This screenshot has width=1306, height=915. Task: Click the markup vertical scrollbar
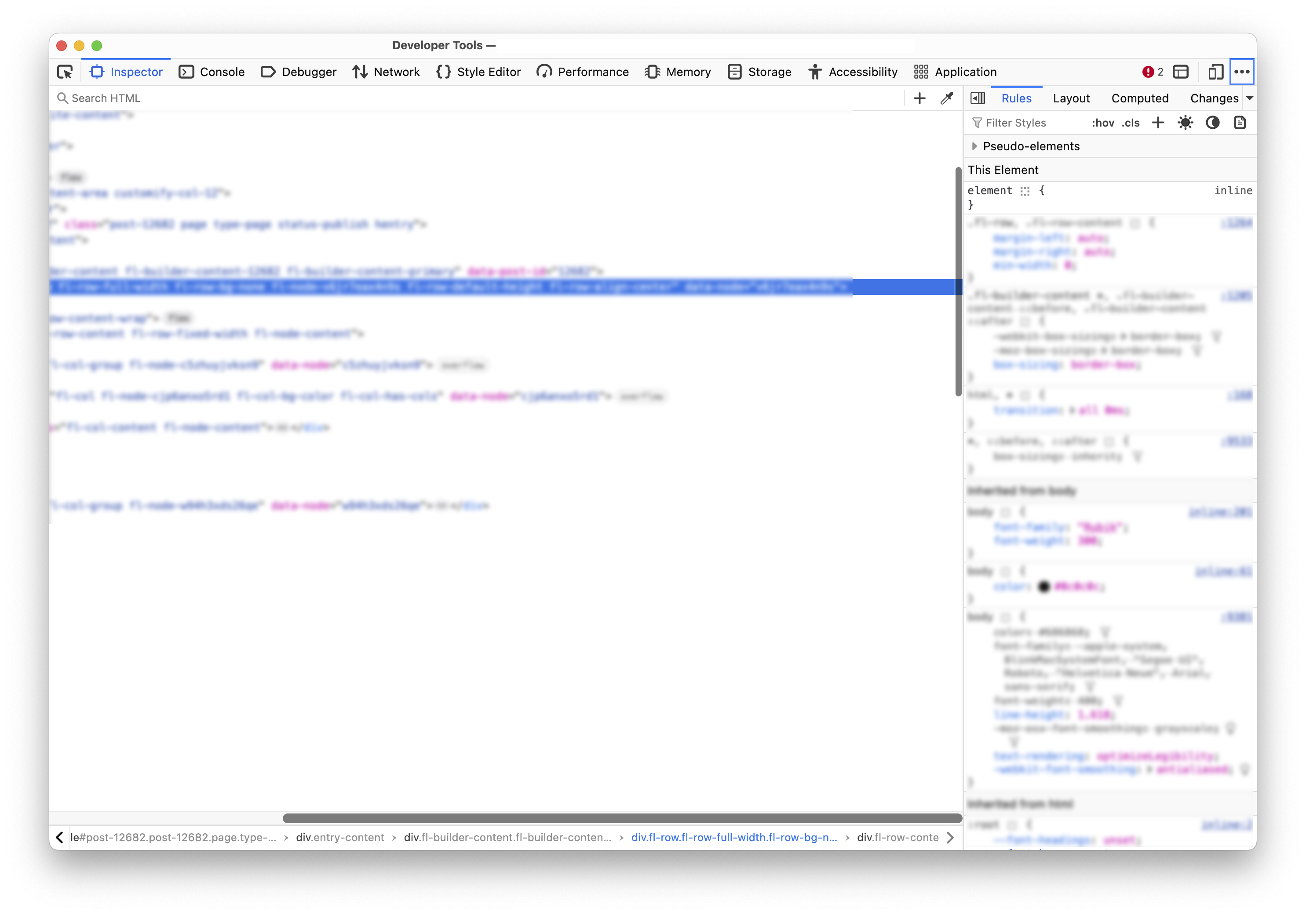[958, 281]
